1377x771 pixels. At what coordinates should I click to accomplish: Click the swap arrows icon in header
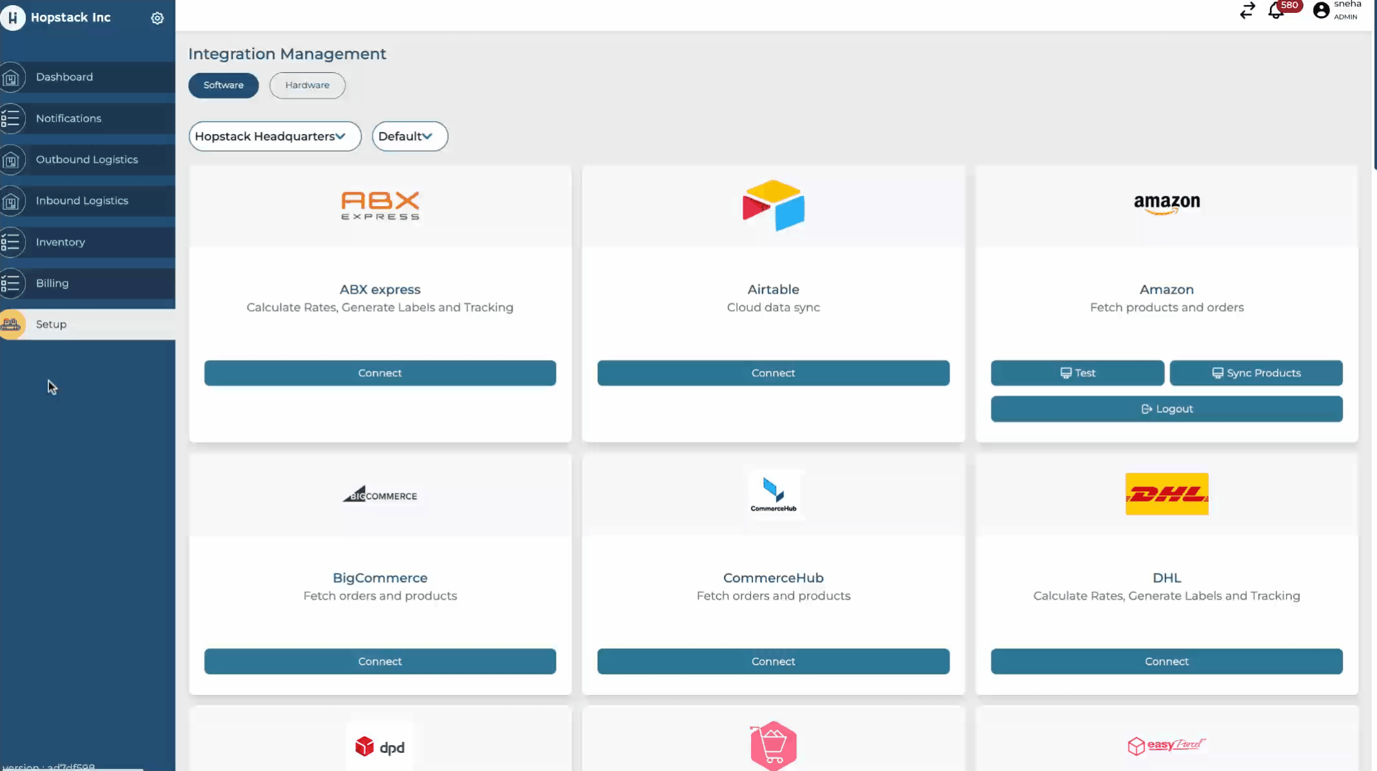[x=1247, y=11]
